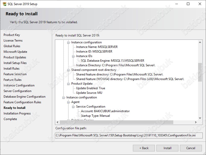Select the Startup Type: Manual row

click(96, 116)
